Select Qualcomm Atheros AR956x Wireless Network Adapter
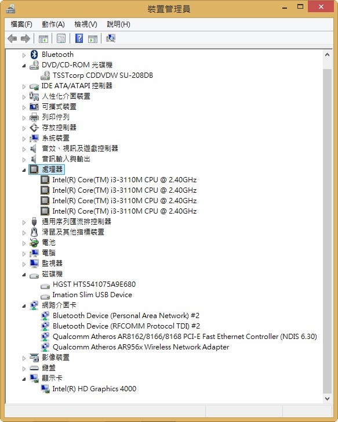 point(141,347)
